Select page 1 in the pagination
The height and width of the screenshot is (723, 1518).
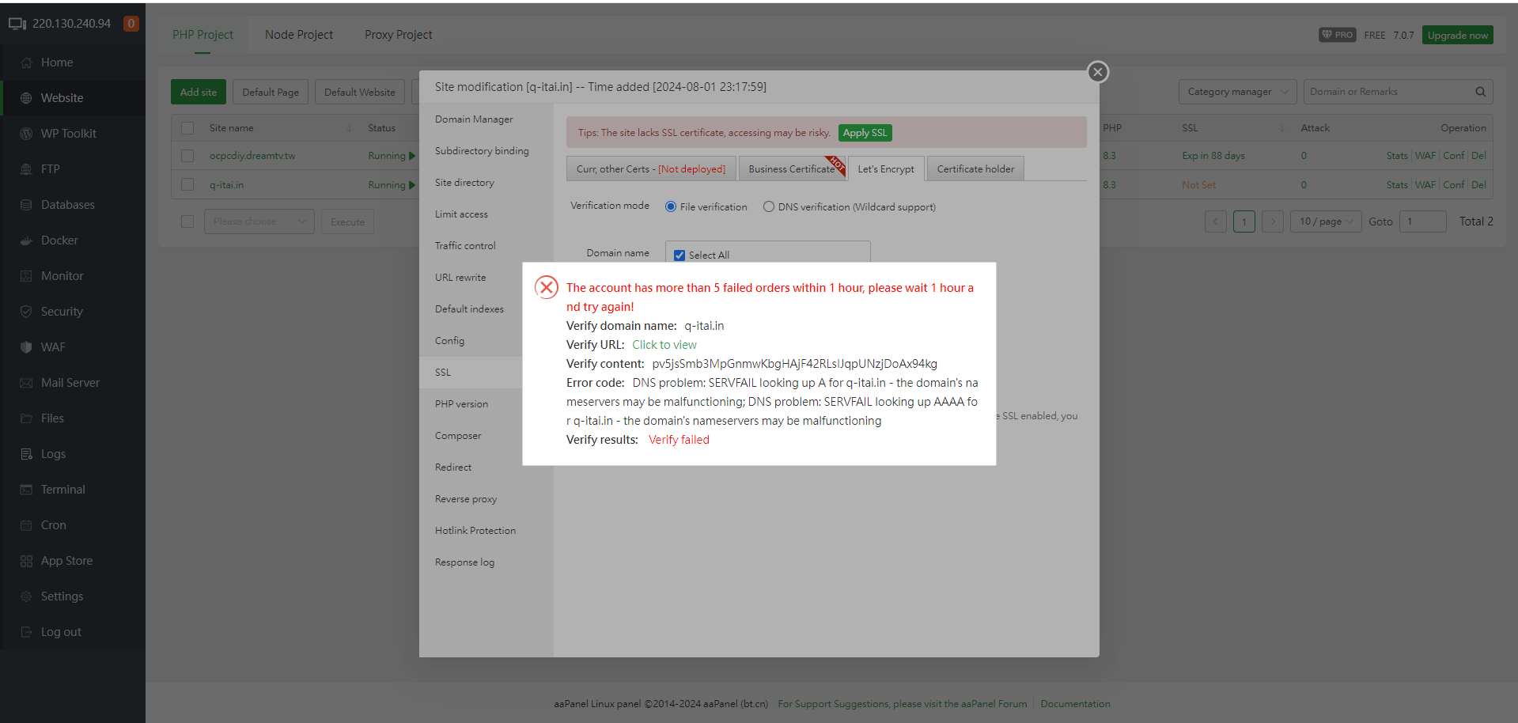[x=1244, y=221]
